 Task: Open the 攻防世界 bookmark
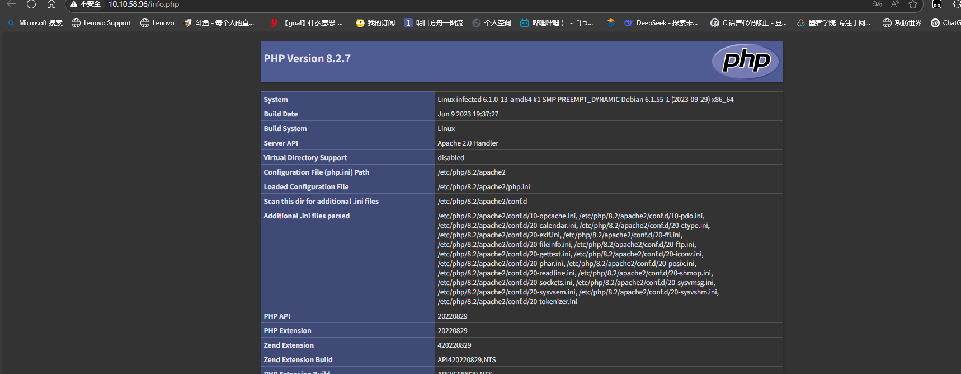click(x=902, y=23)
